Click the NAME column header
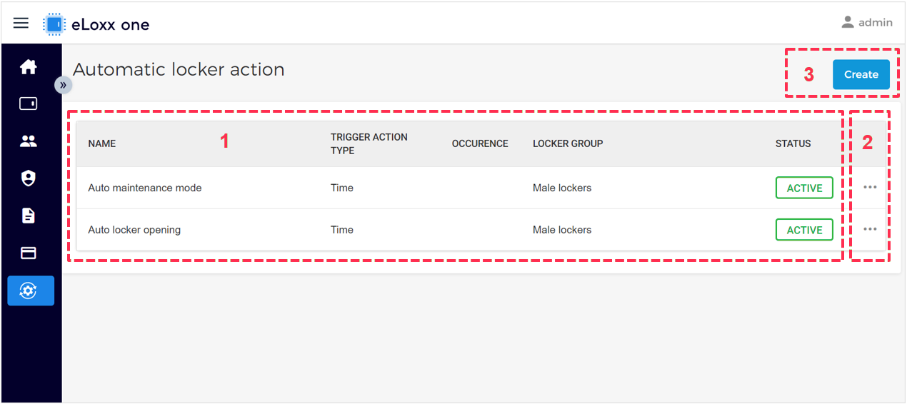 [102, 143]
